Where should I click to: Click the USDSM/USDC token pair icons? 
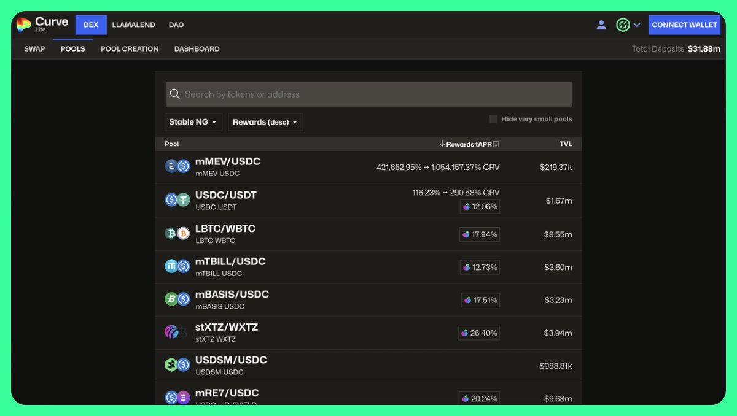click(x=177, y=365)
